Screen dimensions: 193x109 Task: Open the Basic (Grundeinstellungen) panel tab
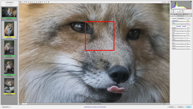(x=171, y=14)
